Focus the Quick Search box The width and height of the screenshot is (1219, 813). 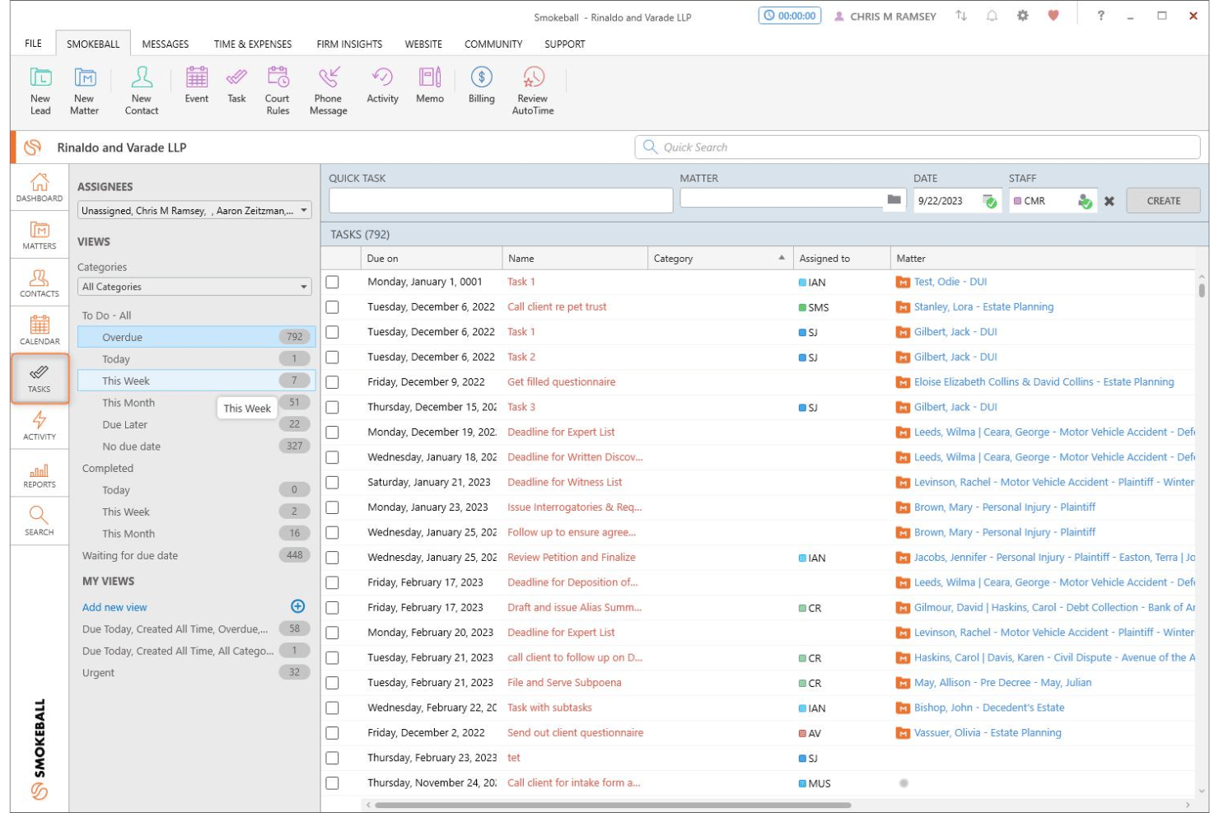(x=918, y=147)
